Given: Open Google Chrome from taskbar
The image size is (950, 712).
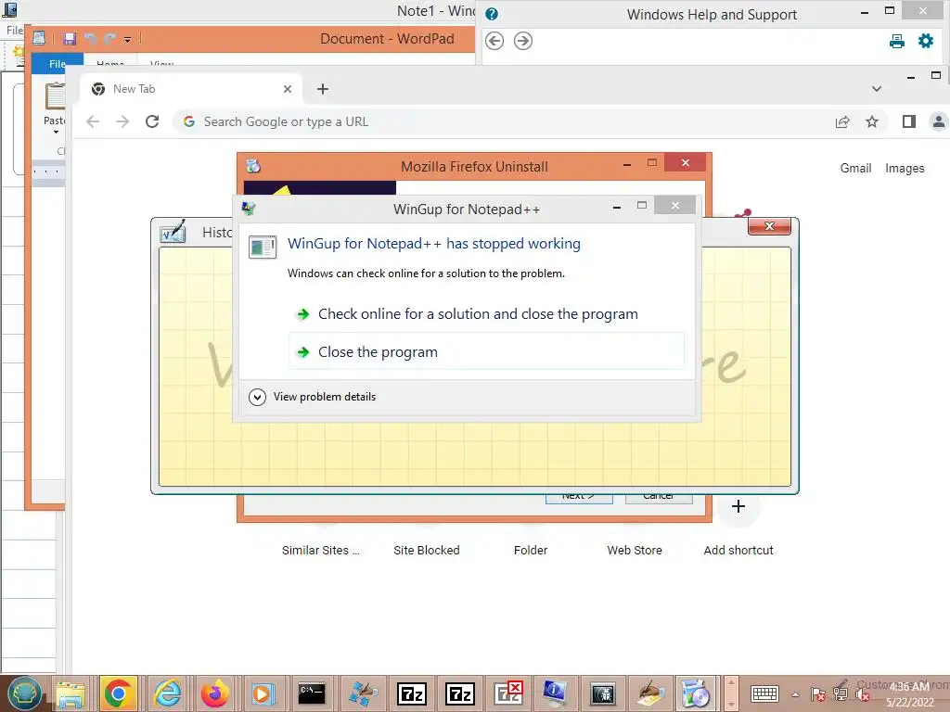Looking at the screenshot, I should click(x=118, y=693).
